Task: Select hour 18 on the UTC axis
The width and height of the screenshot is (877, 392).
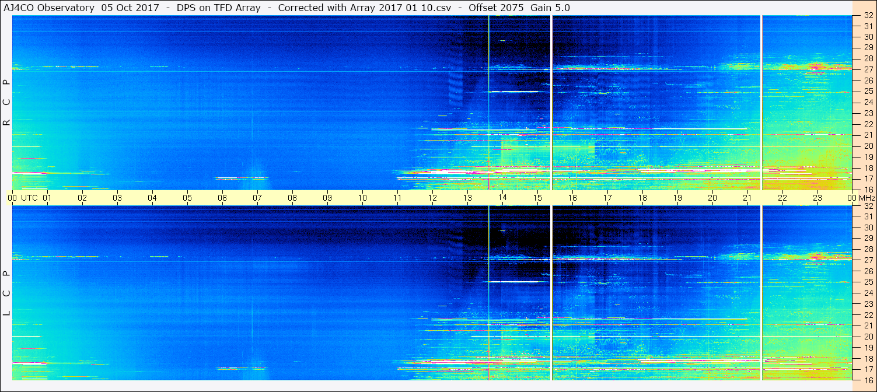Action: [x=642, y=198]
